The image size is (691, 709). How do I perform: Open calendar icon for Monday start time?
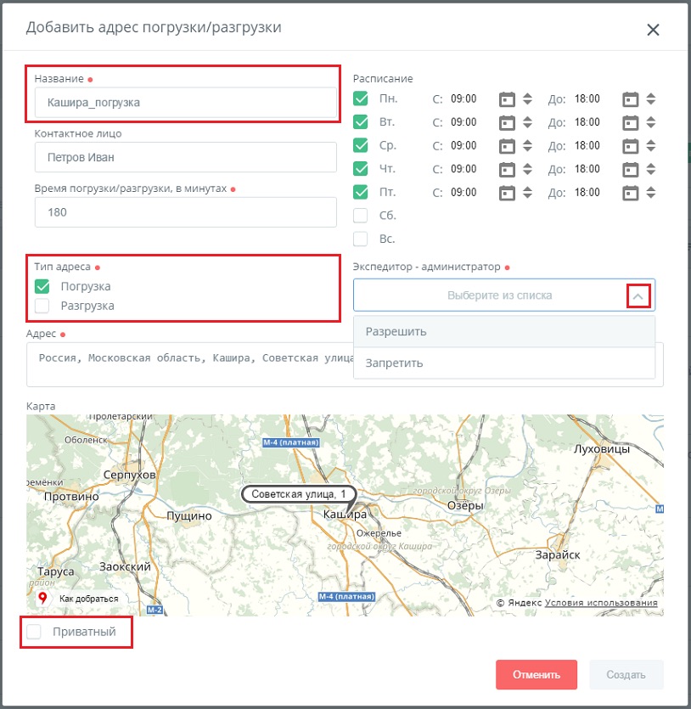pyautogui.click(x=507, y=99)
